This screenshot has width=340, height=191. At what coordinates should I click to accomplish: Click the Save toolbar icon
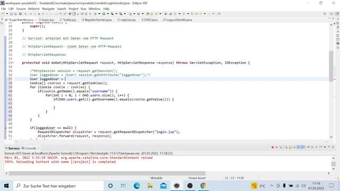point(11,14)
